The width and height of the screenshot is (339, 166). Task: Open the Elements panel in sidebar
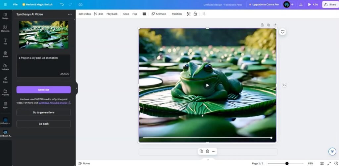[x=5, y=29]
